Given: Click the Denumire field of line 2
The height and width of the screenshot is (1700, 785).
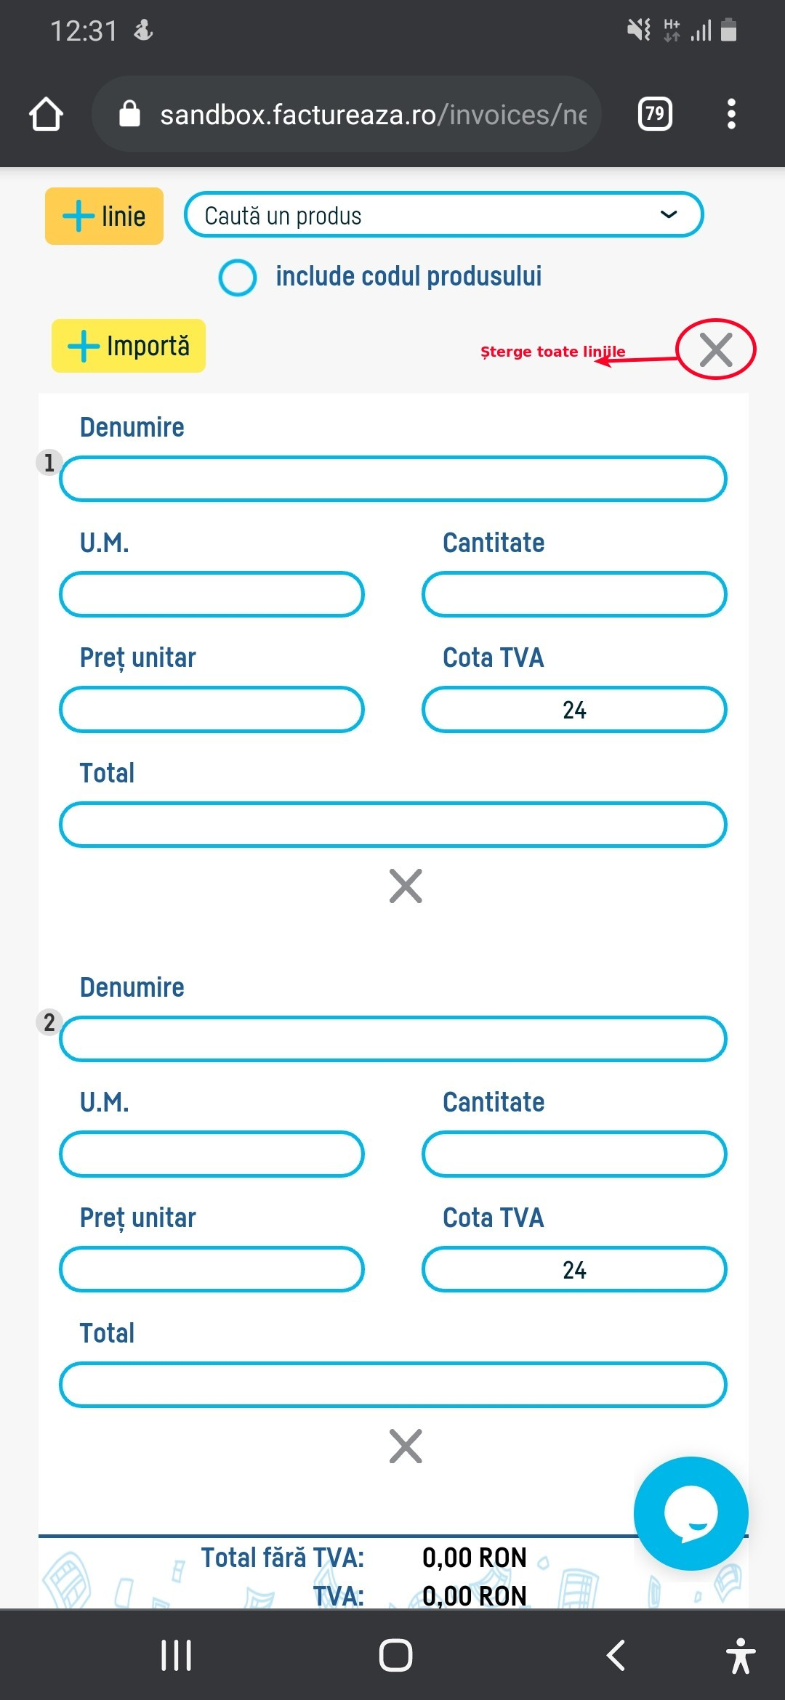Looking at the screenshot, I should 394,1039.
